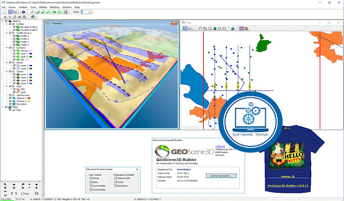
Task: Open the Scale dropdown
Action: 89,12
